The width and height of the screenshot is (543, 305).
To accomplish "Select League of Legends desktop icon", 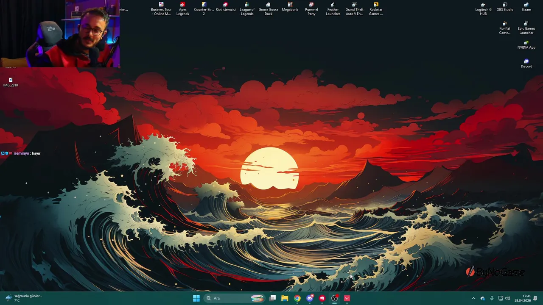I will click(x=247, y=9).
